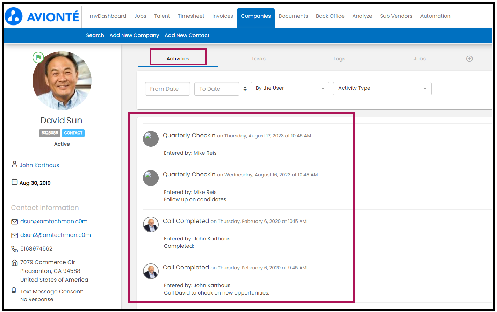497x312 pixels.
Task: Click Add New Company link
Action: tap(134, 35)
